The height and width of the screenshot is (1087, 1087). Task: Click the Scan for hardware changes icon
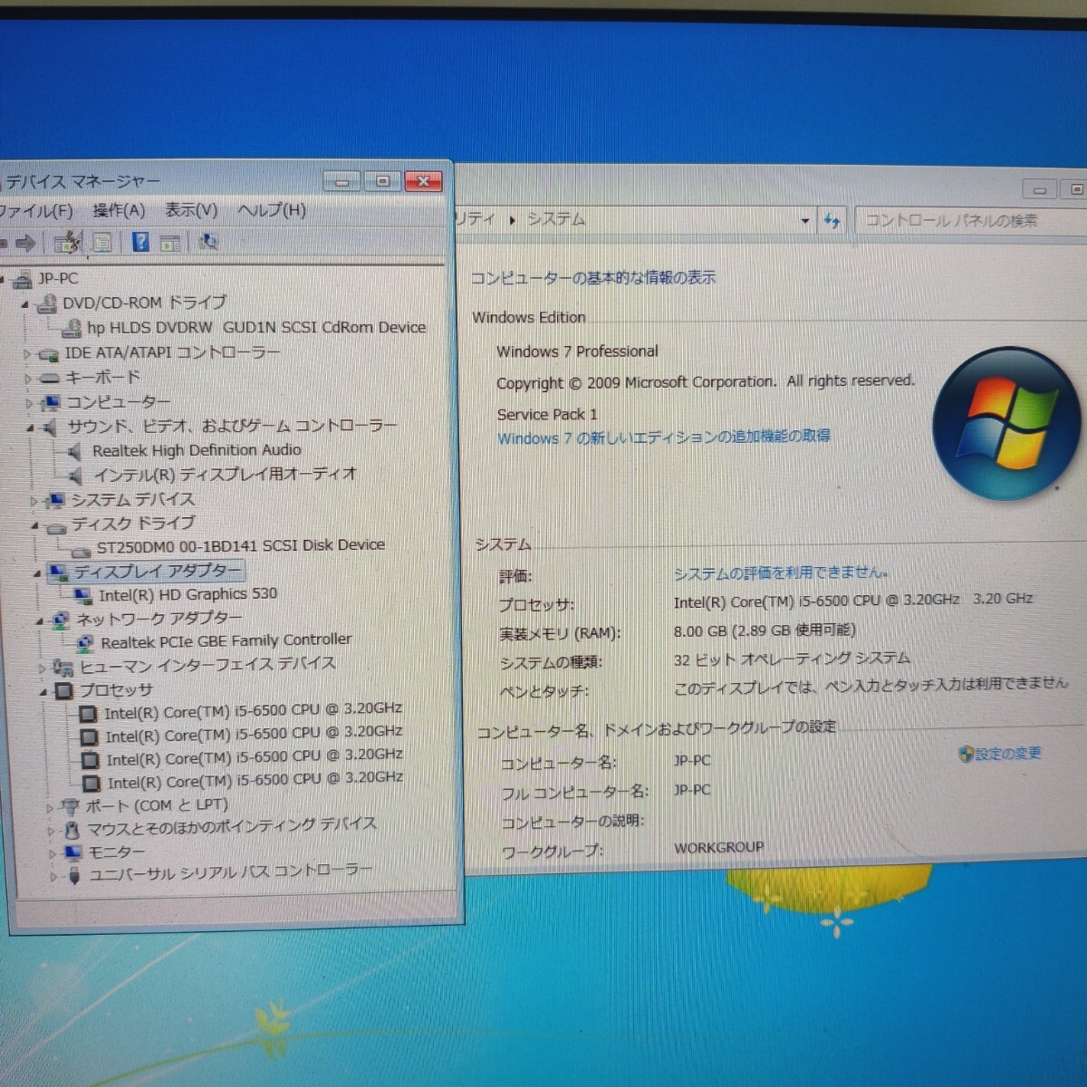[208, 242]
